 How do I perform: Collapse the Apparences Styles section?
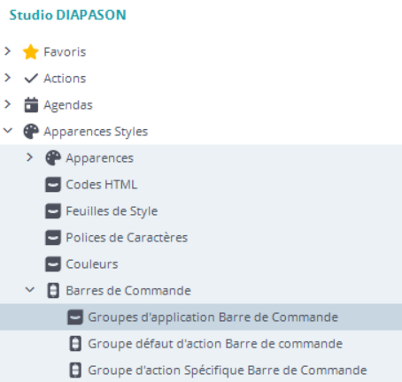pyautogui.click(x=8, y=130)
